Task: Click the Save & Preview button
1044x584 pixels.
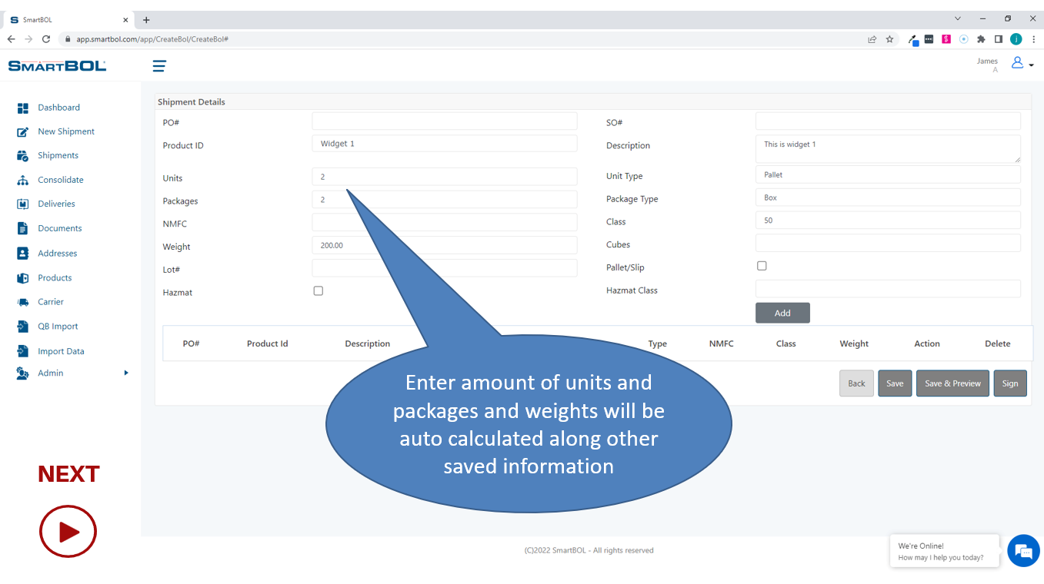Action: [x=952, y=383]
